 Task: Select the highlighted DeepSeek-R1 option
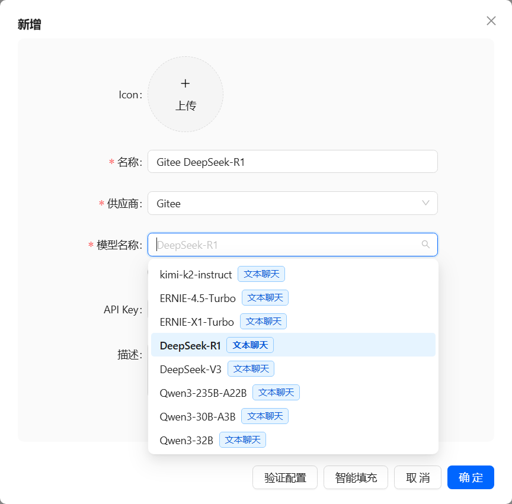coord(190,345)
